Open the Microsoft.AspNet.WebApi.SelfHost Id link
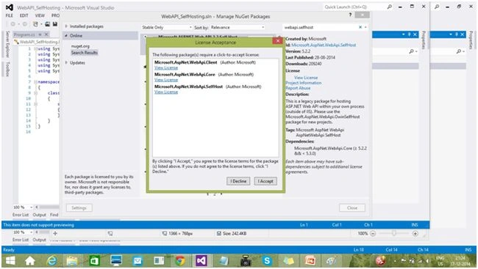Image resolution: width=478 pixels, height=269 pixels. tap(324, 45)
